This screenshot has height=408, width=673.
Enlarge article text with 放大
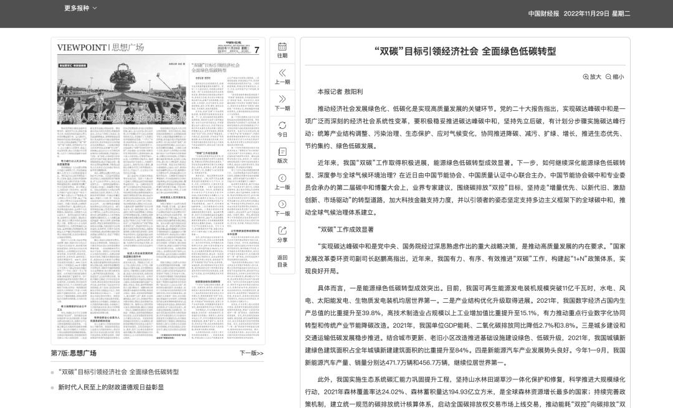tap(592, 77)
